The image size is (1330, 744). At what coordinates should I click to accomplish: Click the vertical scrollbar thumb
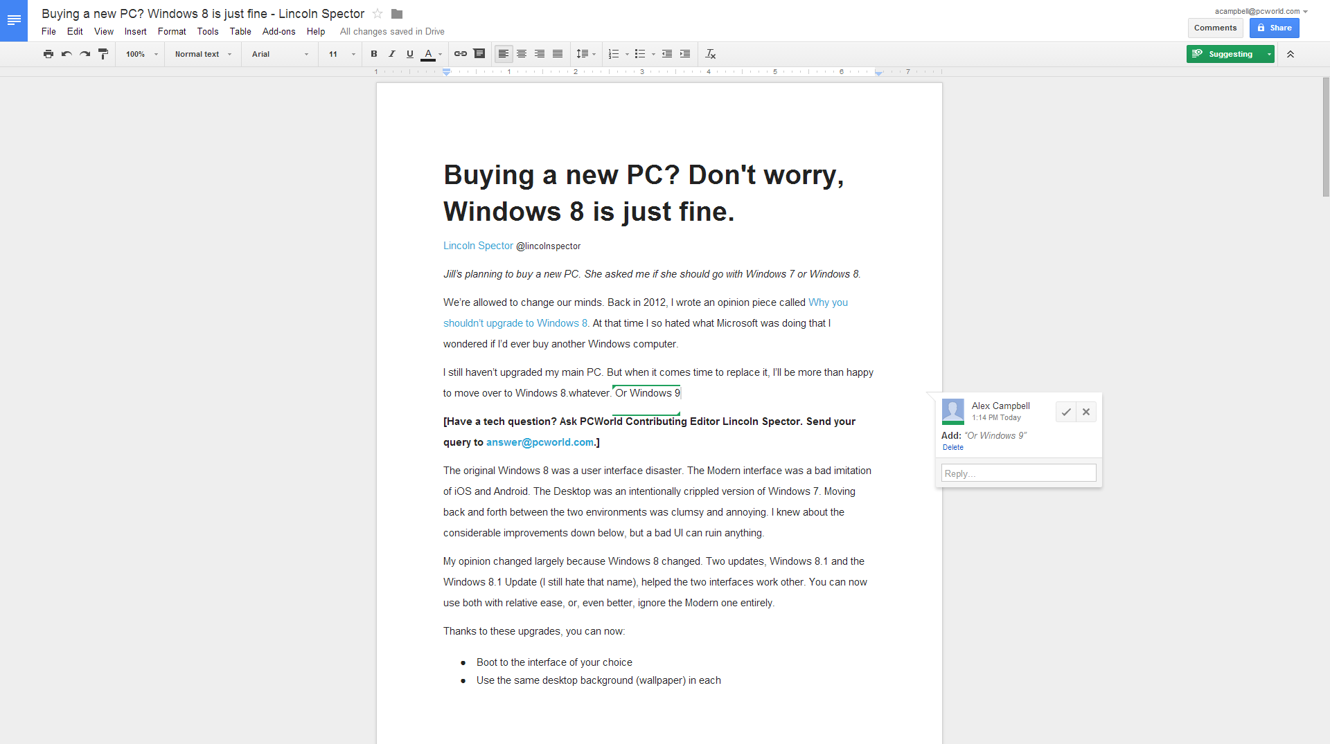(x=1326, y=136)
